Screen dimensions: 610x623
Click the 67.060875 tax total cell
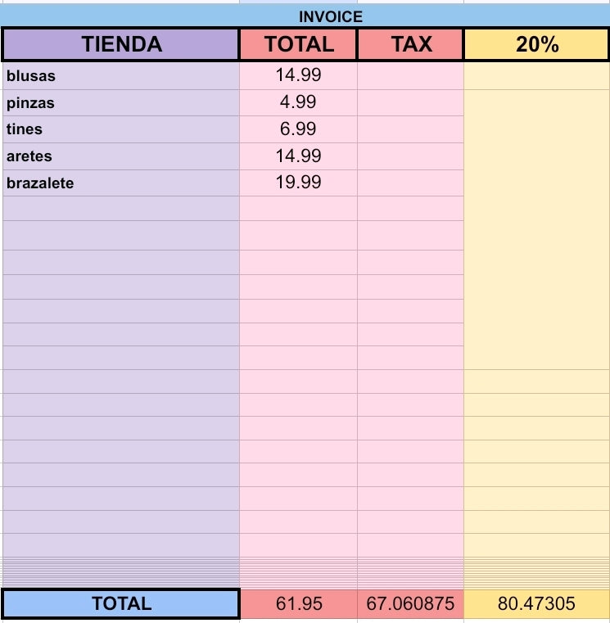pos(410,604)
